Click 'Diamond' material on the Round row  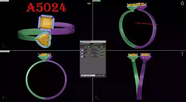(x=99, y=49)
